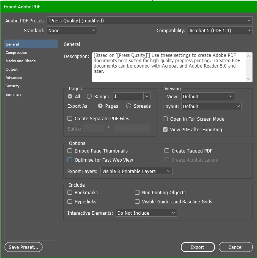257x258 pixels.
Task: Enable Non-Printing Objects checkbox
Action: coord(137,192)
